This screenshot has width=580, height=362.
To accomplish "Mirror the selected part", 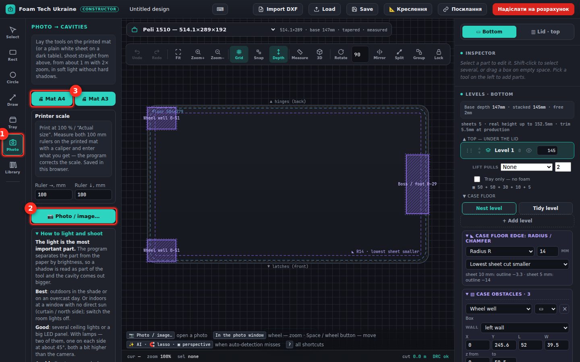I will tap(379, 54).
